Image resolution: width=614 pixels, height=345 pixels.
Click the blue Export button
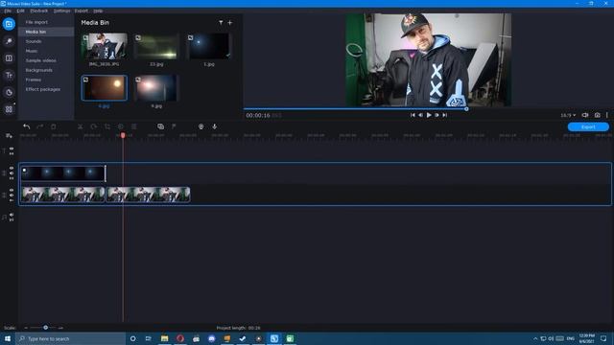pos(588,126)
